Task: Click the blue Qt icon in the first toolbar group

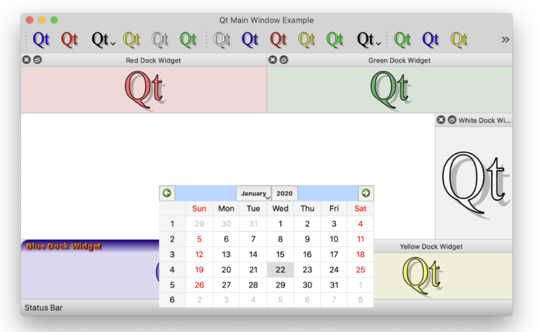Action: [x=41, y=40]
